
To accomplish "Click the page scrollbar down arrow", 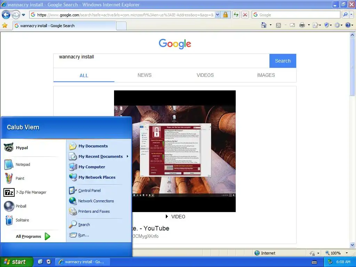I will pyautogui.click(x=352, y=245).
